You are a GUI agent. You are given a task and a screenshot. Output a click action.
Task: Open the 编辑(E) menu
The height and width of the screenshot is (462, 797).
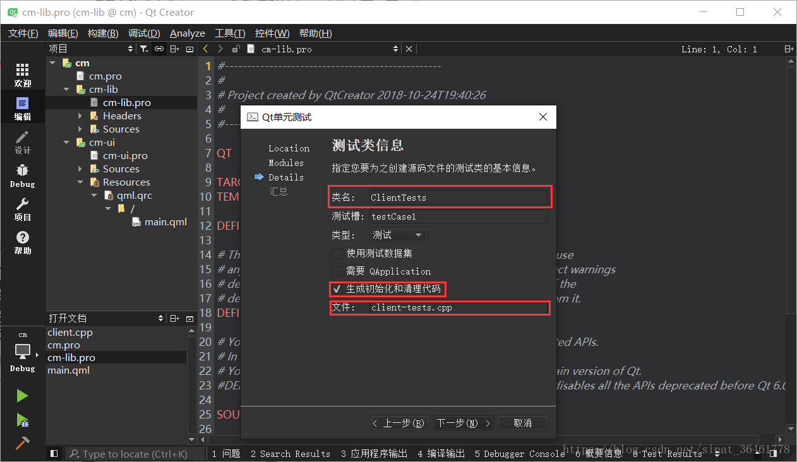pyautogui.click(x=63, y=33)
